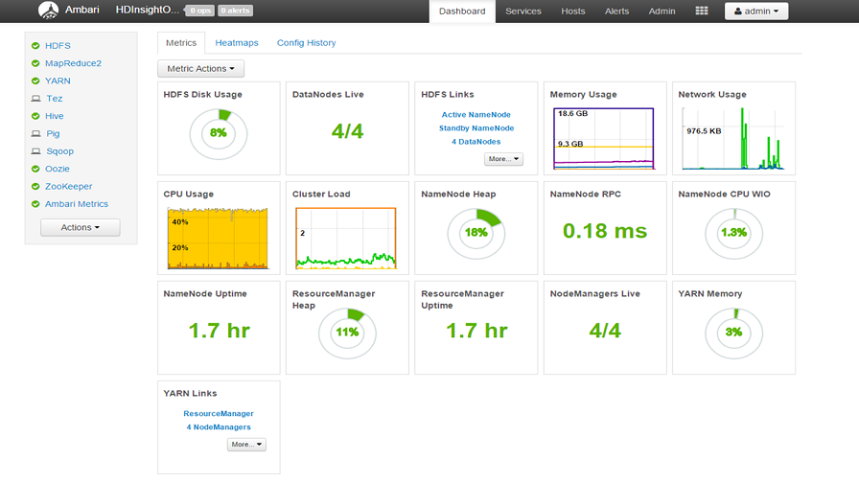
Task: Open the sidebar Actions dropdown
Action: pyautogui.click(x=80, y=227)
